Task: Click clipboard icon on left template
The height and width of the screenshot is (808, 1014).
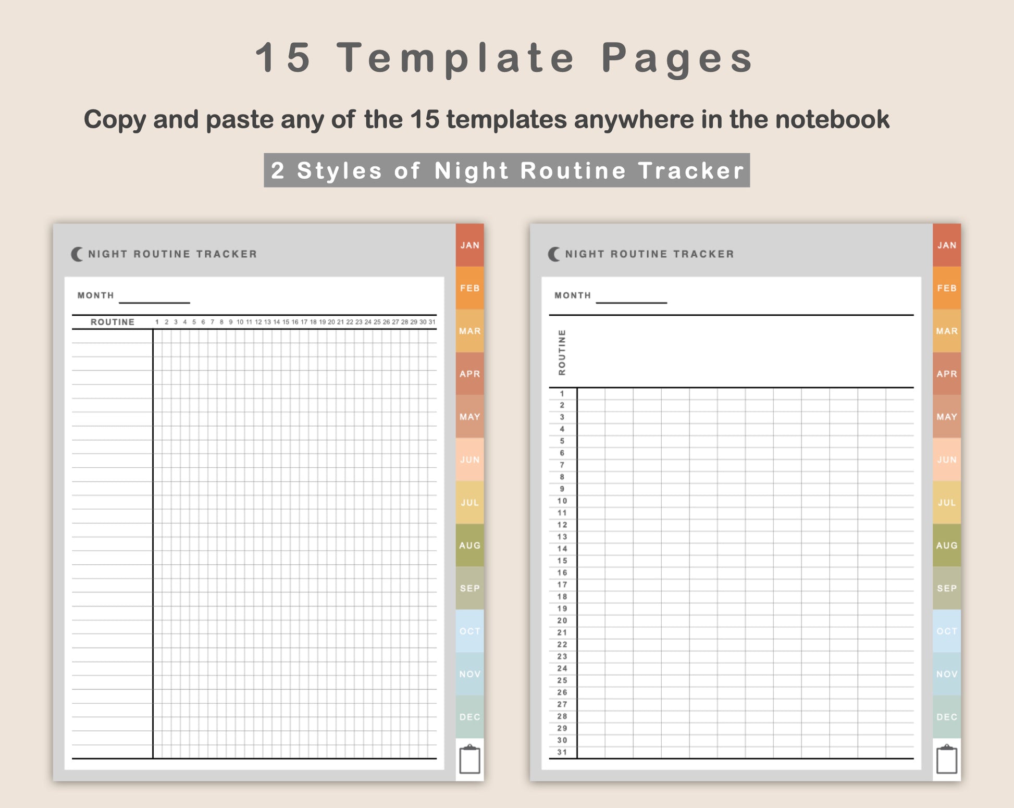Action: (469, 759)
